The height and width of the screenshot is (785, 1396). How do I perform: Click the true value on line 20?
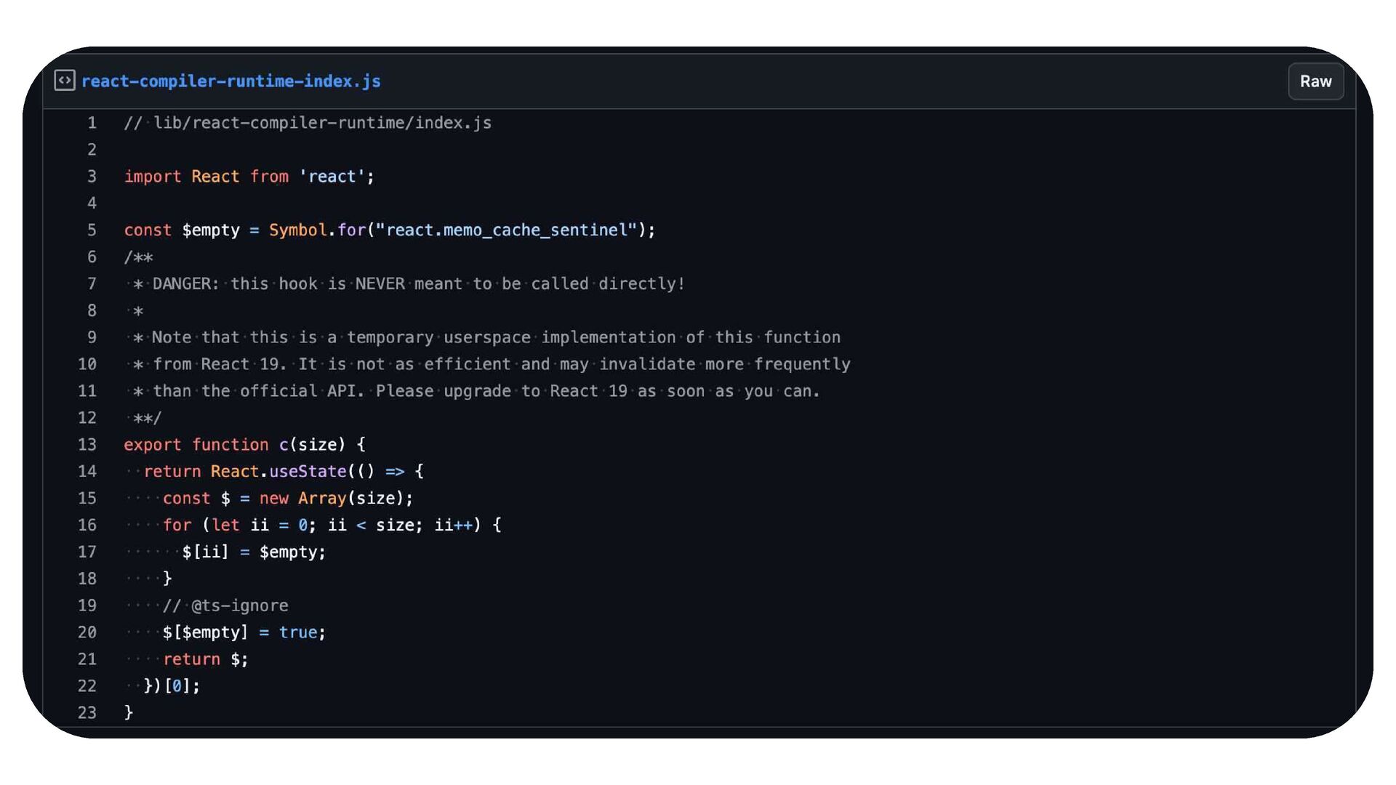(x=298, y=632)
